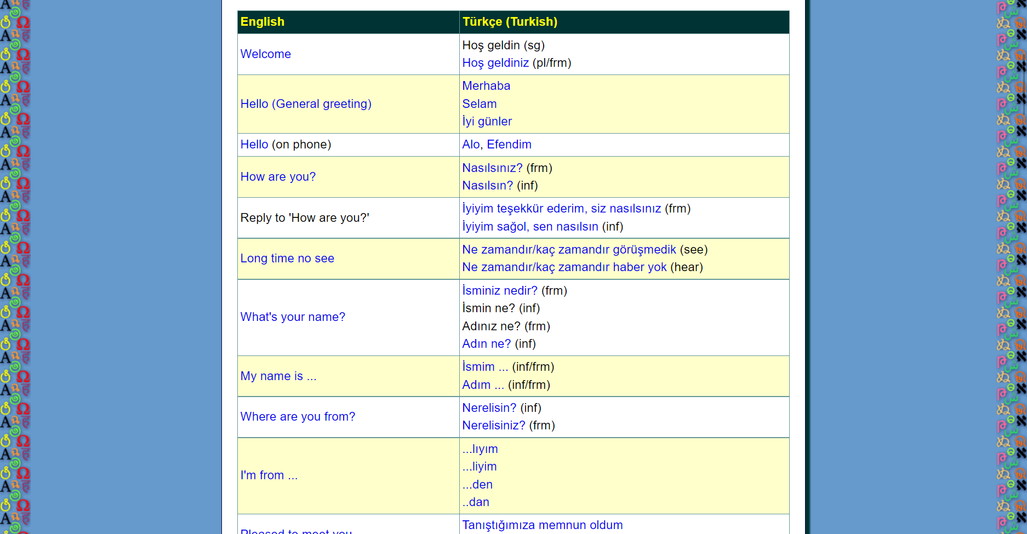Open the Ne zamandır/kaç zamandır görüşmedik link
1027x534 pixels.
click(568, 250)
